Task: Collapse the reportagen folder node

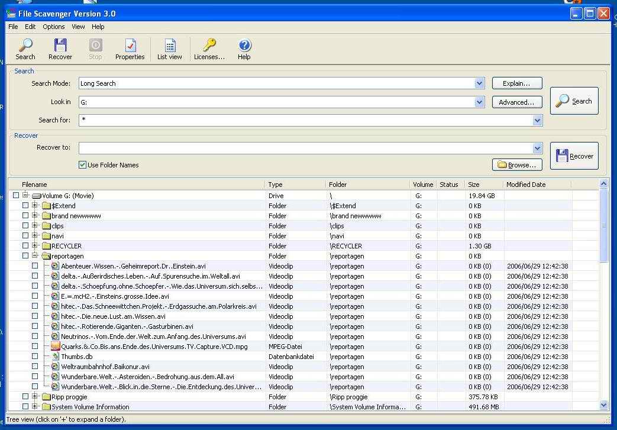Action: [35, 256]
